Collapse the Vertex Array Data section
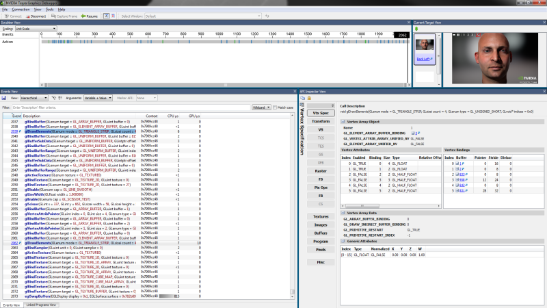547x308 pixels. click(343, 213)
